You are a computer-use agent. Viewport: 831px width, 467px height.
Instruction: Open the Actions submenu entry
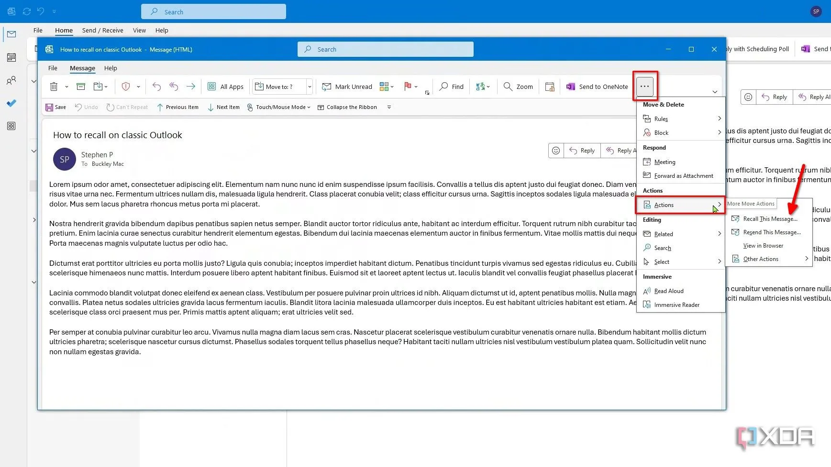680,205
